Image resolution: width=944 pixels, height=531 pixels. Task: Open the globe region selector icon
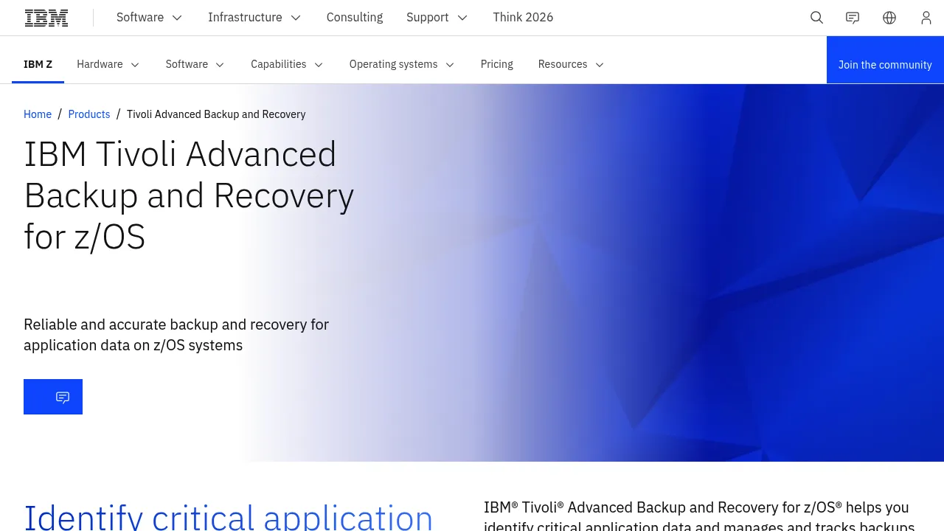pos(889,18)
